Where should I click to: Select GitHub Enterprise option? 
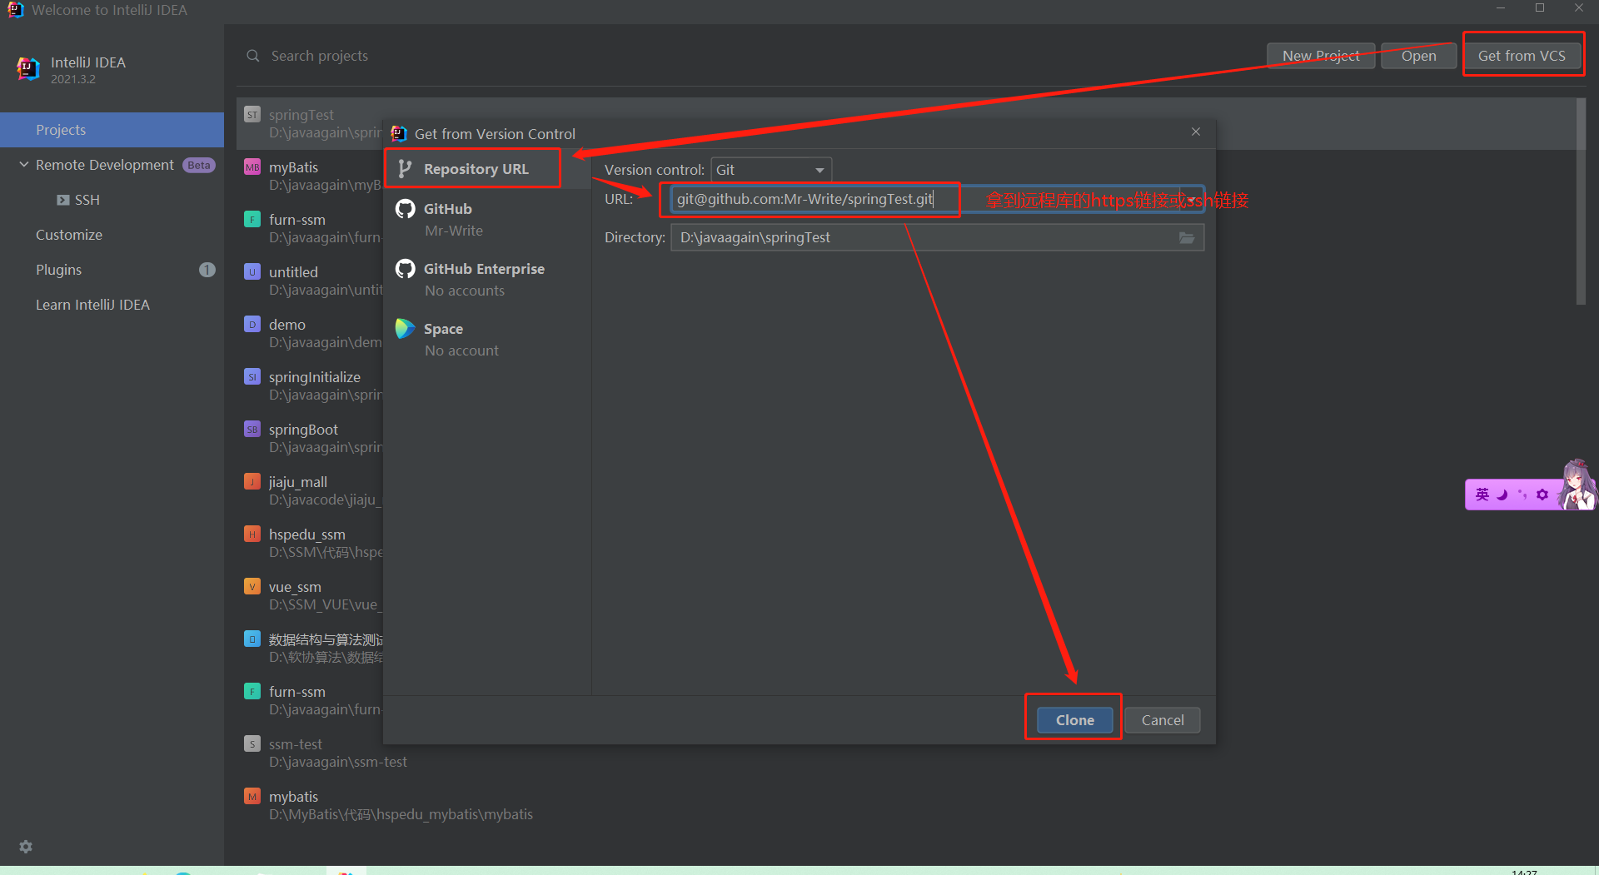(487, 279)
